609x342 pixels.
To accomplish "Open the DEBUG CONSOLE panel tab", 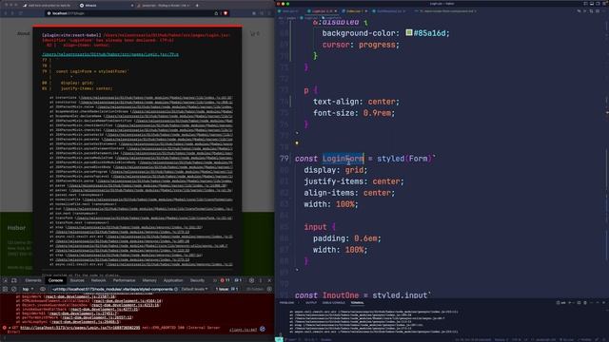I will (x=334, y=303).
